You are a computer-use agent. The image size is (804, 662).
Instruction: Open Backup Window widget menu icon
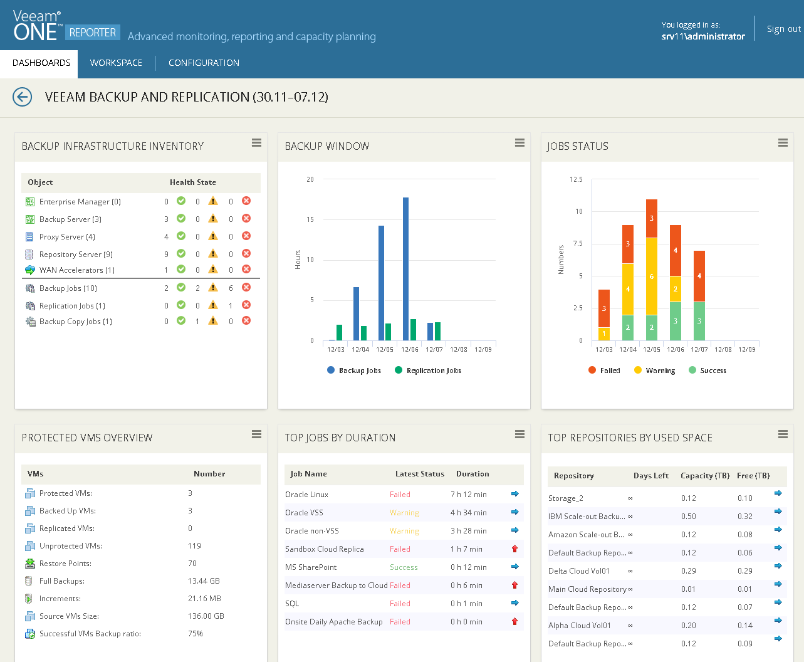519,143
